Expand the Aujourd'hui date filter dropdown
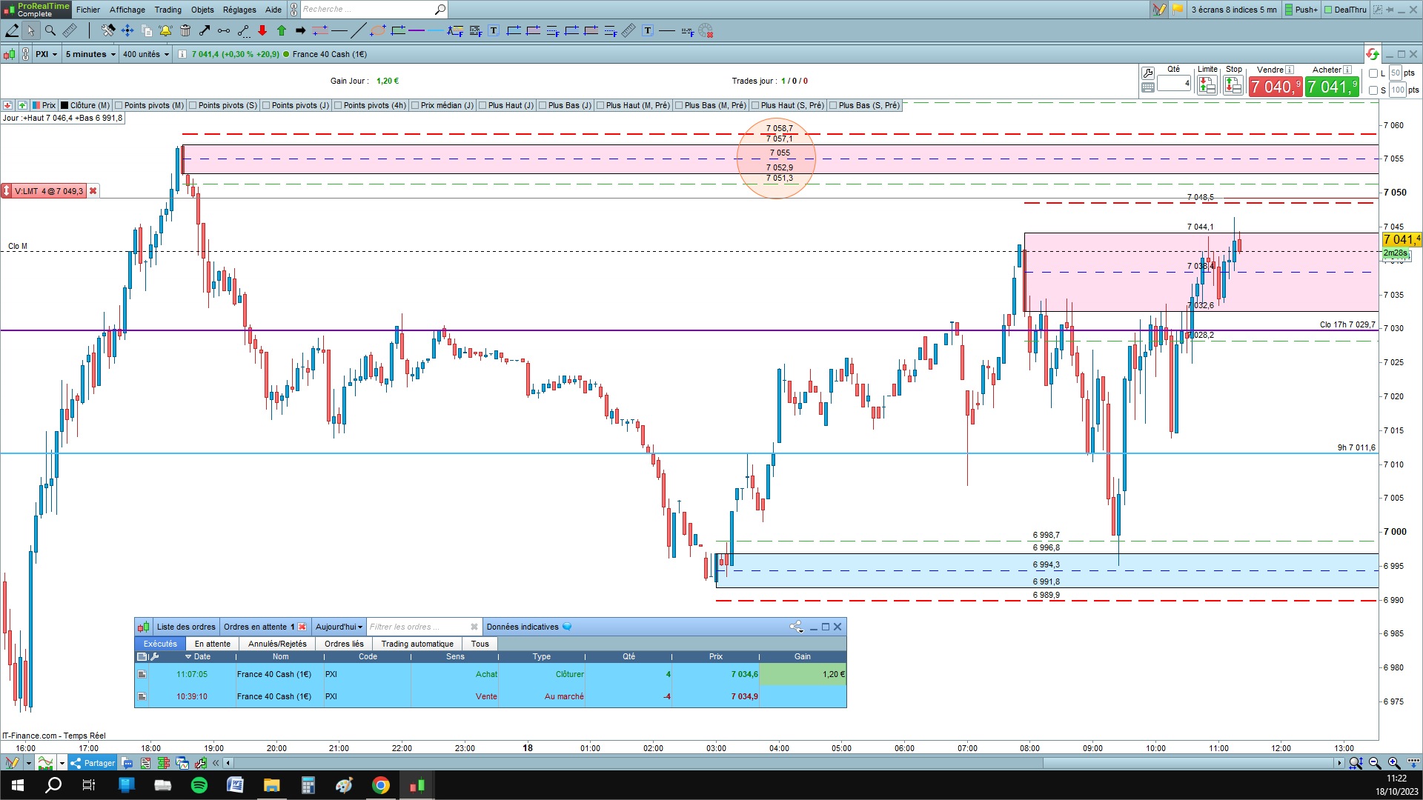Viewport: 1423px width, 800px height. 339,627
